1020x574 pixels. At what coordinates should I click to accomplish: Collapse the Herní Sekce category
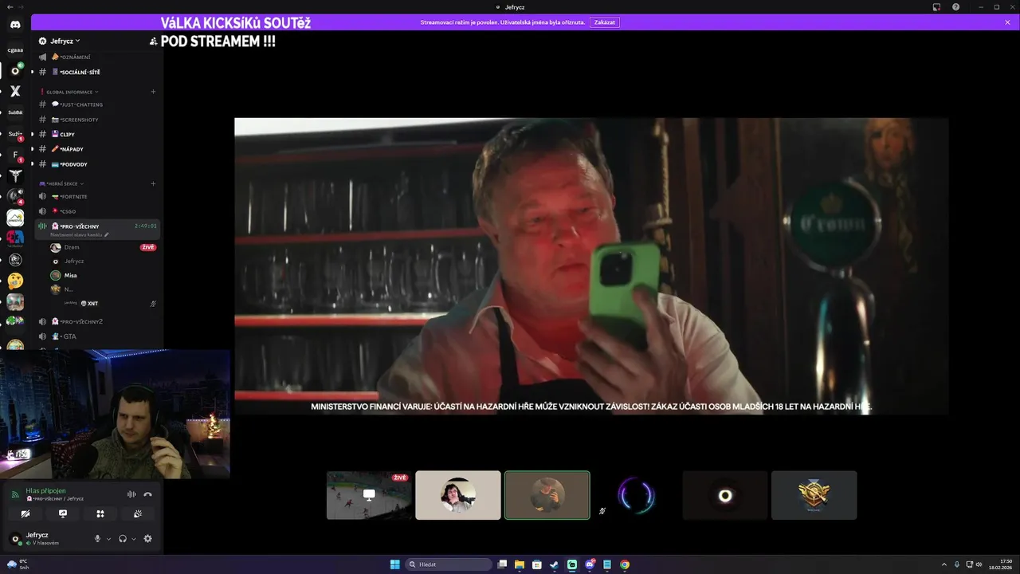click(x=61, y=183)
